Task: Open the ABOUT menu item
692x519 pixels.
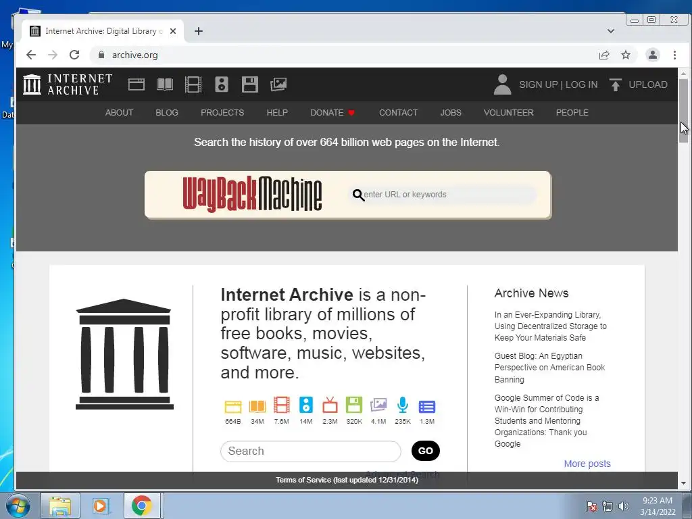Action: click(119, 113)
